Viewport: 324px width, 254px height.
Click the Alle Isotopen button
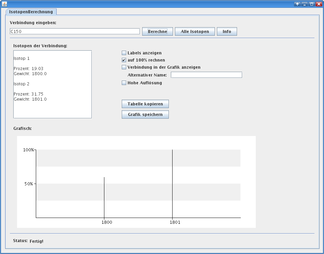point(195,32)
